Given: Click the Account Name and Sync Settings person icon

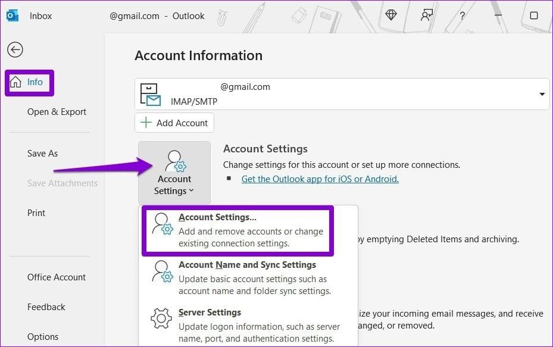Looking at the screenshot, I should tap(161, 271).
